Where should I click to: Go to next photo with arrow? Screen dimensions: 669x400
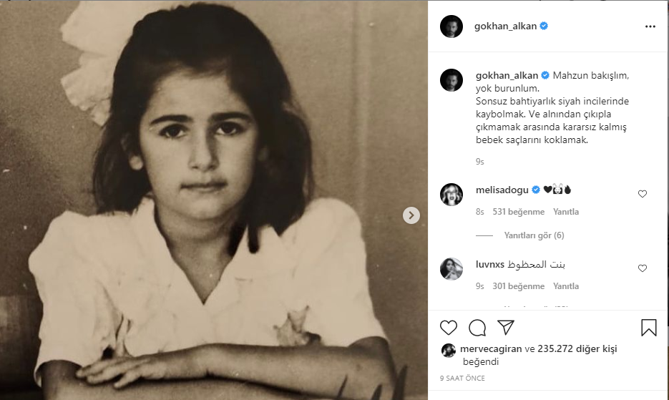(x=411, y=215)
